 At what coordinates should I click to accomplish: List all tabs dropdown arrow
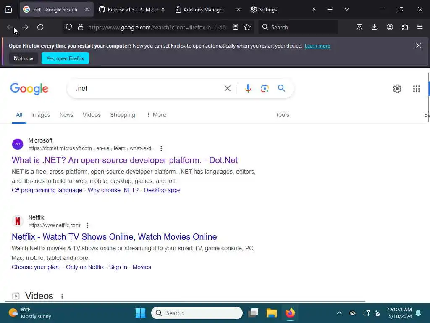(x=346, y=10)
